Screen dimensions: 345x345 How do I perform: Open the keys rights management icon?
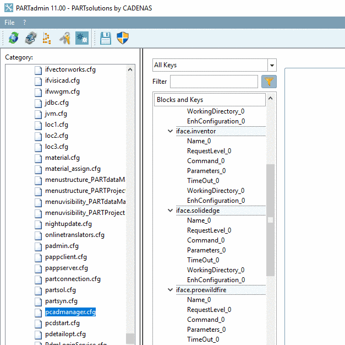pos(65,38)
